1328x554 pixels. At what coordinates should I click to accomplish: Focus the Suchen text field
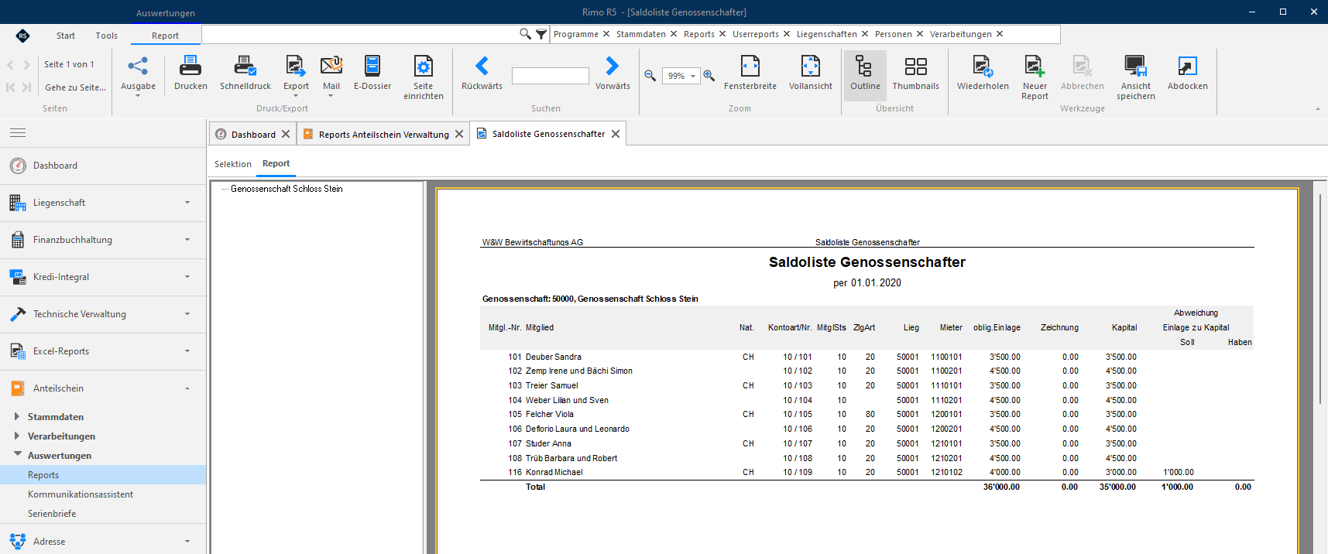tap(551, 76)
